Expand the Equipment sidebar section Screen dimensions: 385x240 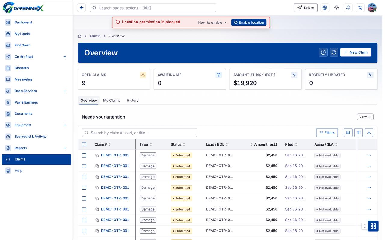click(x=65, y=125)
